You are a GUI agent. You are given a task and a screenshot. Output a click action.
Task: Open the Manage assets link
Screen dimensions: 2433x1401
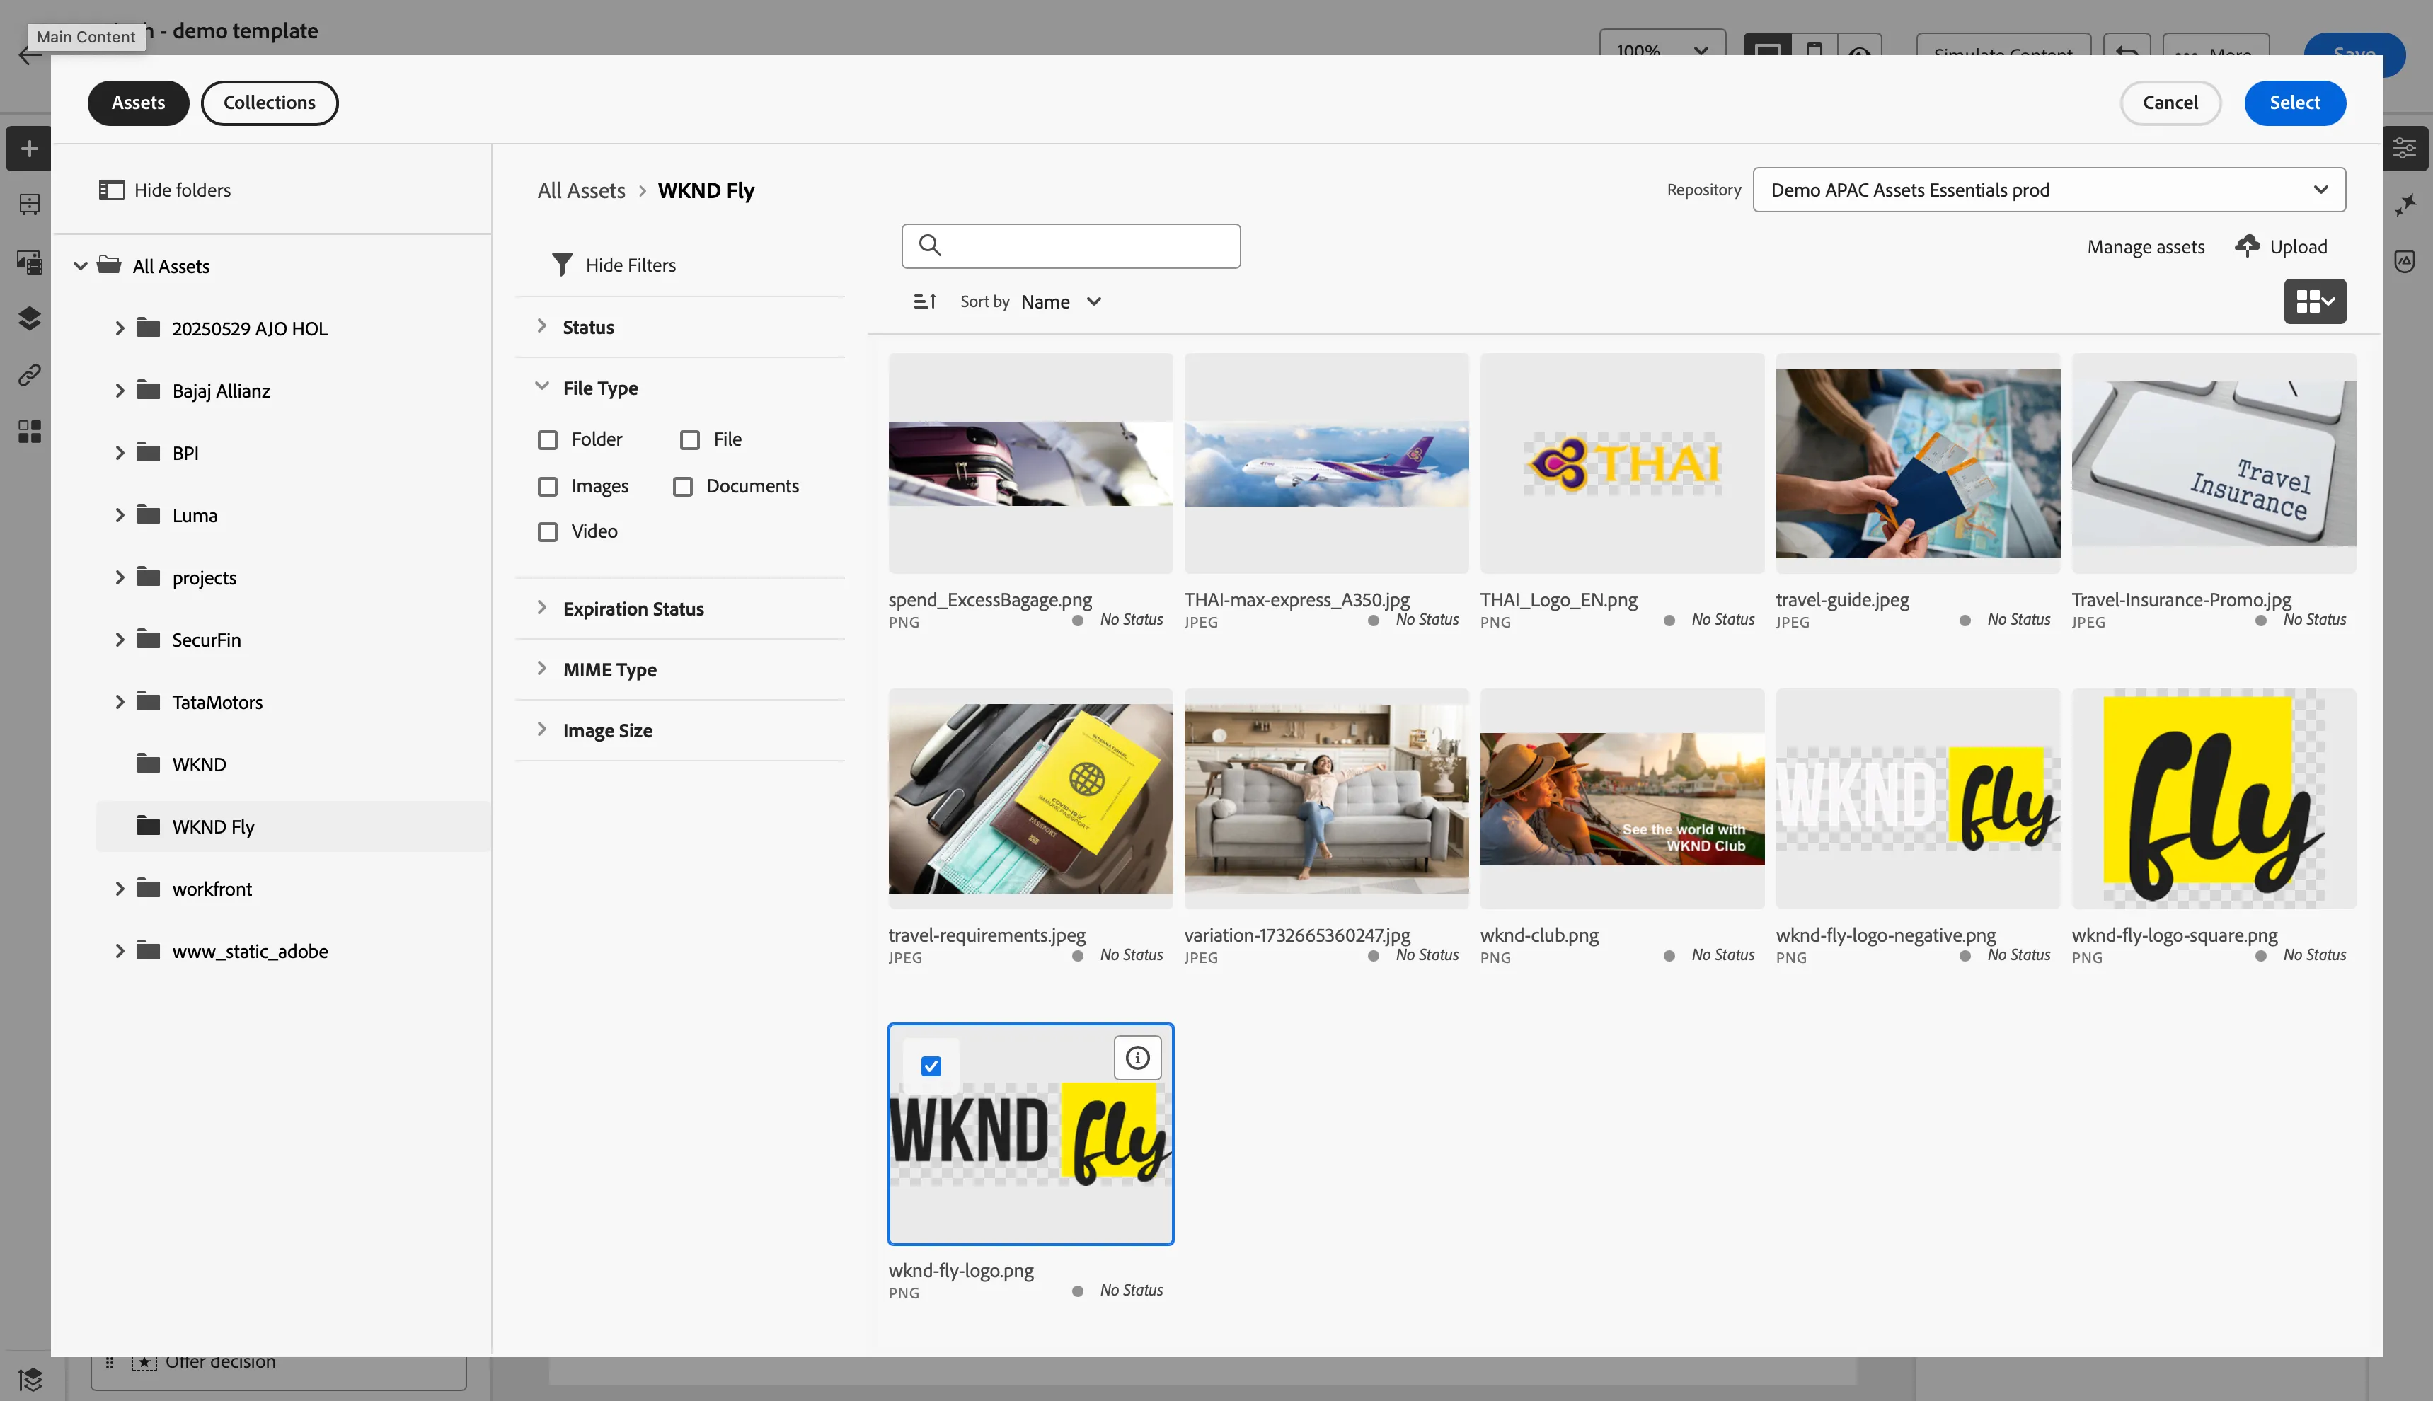click(x=2146, y=246)
